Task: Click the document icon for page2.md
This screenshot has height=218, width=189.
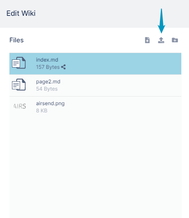Action: (19, 85)
